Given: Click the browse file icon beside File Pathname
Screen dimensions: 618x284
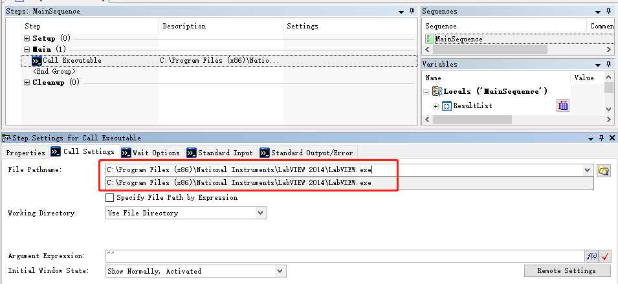Looking at the screenshot, I should coord(603,170).
